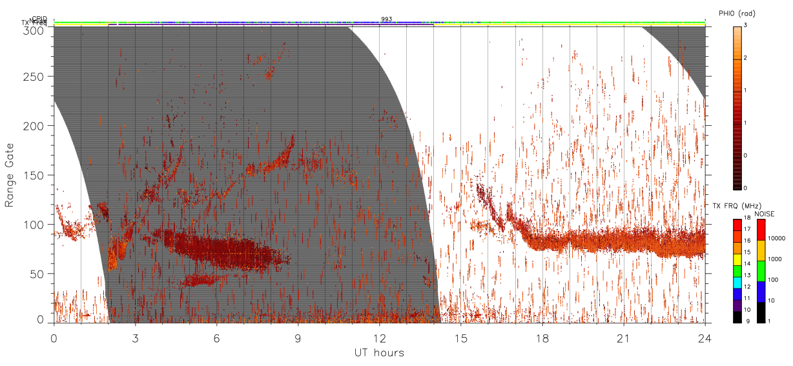Screen dimensions: 793x366
Task: Click the green segment of NOISE color bar
Action: pyautogui.click(x=761, y=271)
